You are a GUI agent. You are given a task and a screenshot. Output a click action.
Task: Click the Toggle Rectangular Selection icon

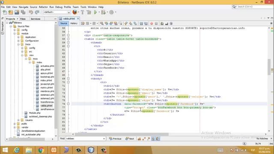pyautogui.click(x=120, y=24)
